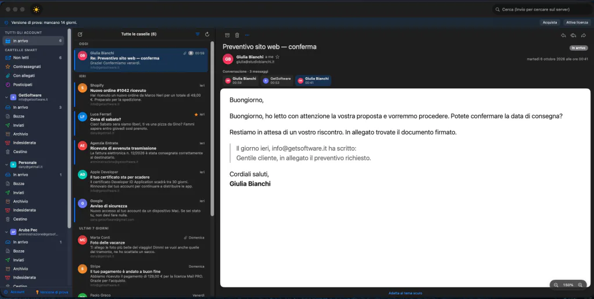Click the In arrivo tag on the open message
The width and height of the screenshot is (594, 299).
click(578, 48)
